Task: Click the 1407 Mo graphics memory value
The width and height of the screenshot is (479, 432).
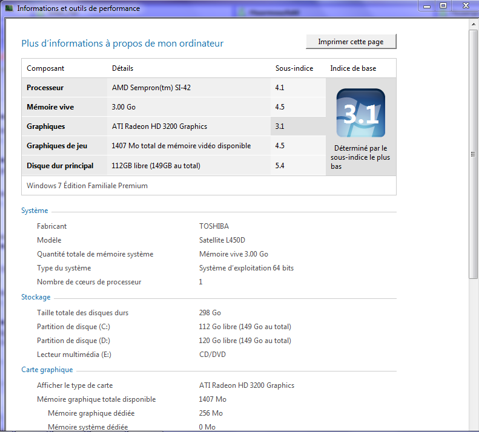Action: (x=213, y=399)
